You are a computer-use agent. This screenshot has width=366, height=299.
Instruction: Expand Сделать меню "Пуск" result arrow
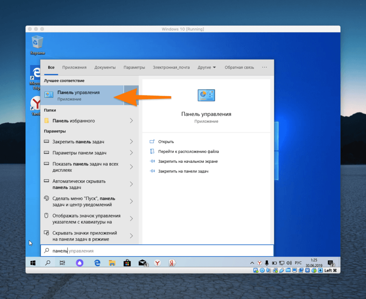tap(131, 201)
